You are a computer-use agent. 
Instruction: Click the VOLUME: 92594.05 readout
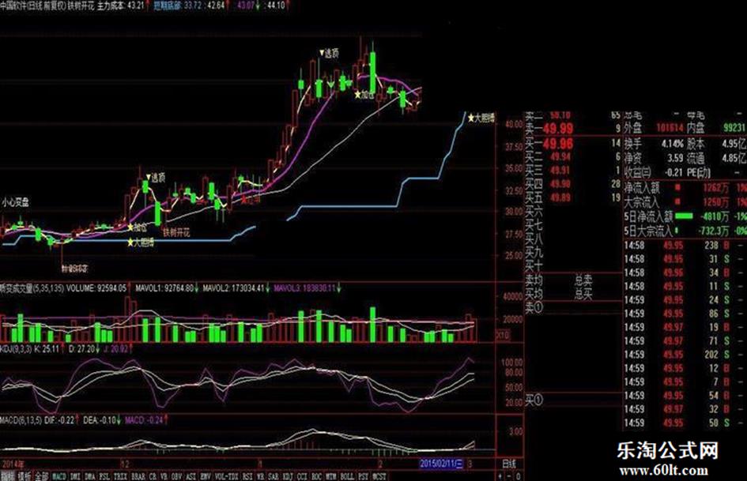[96, 288]
